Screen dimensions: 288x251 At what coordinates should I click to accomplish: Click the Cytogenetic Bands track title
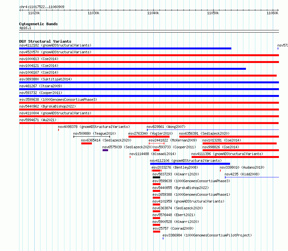[x=39, y=24]
